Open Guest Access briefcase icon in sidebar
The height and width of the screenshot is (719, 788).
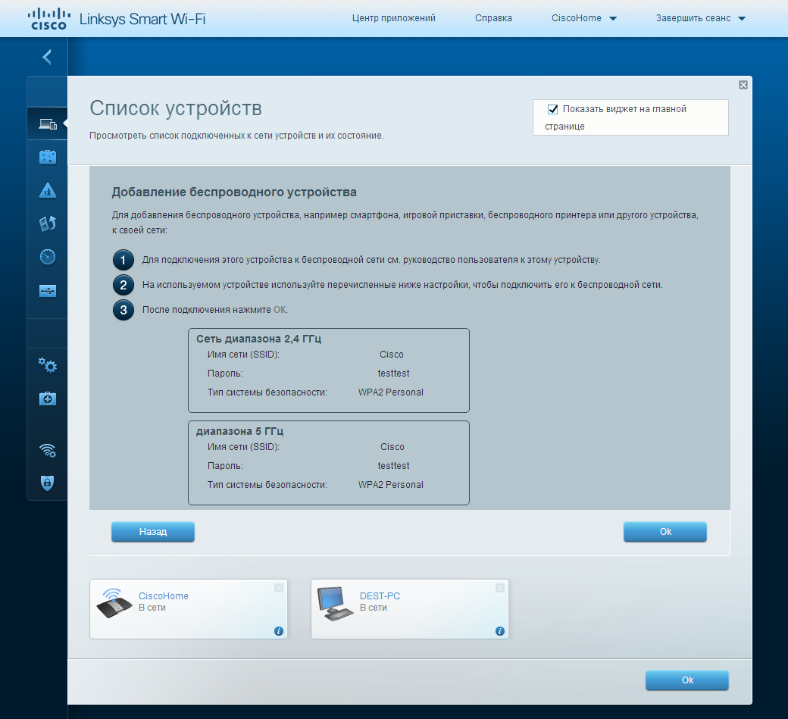(48, 158)
